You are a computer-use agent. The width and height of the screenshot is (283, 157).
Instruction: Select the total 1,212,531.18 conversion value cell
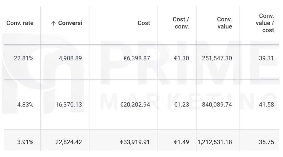coord(215,142)
